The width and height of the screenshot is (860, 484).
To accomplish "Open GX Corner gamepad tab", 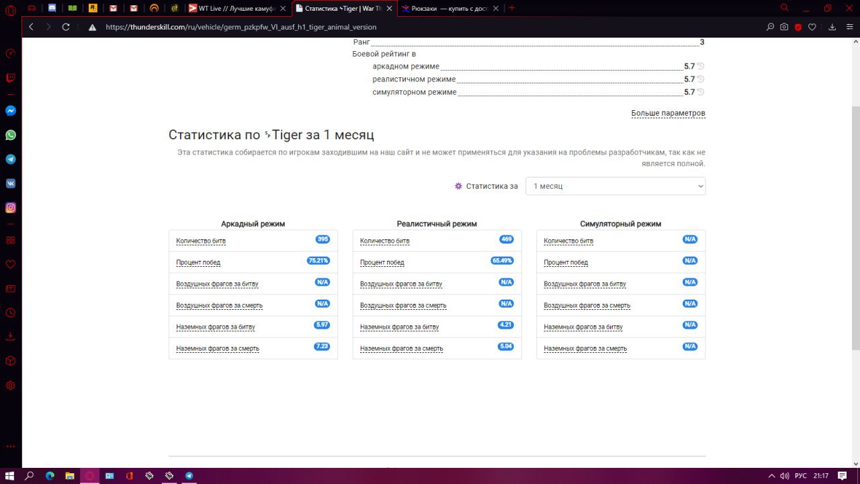I will [32, 8].
